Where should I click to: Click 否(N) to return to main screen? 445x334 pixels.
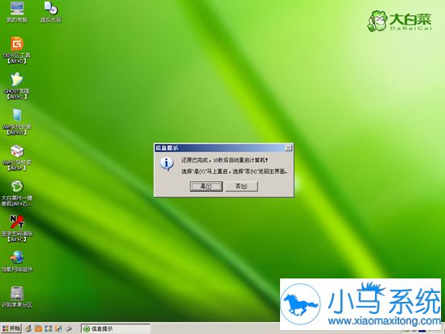click(x=241, y=186)
